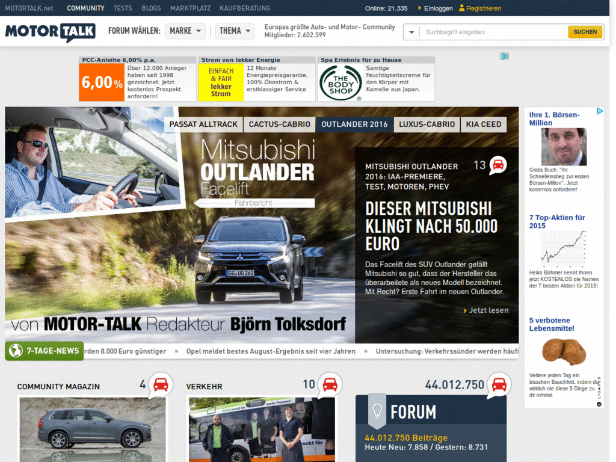
Task: Click Heute Neu: 7.858 / Gestern: 8.731
Action: pyautogui.click(x=427, y=447)
